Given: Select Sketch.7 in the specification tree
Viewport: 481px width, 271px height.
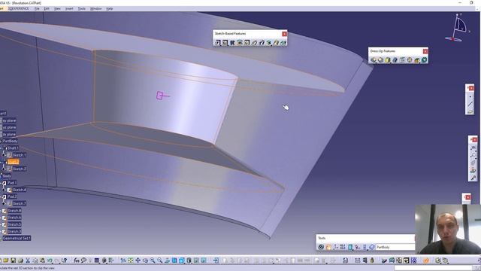Looking at the screenshot, I should click(19, 203).
